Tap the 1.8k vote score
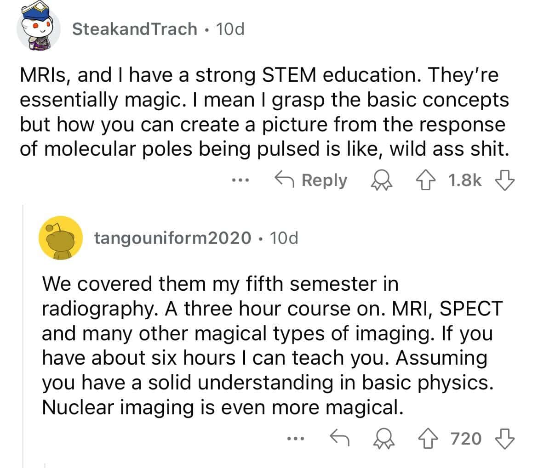 pos(464,180)
